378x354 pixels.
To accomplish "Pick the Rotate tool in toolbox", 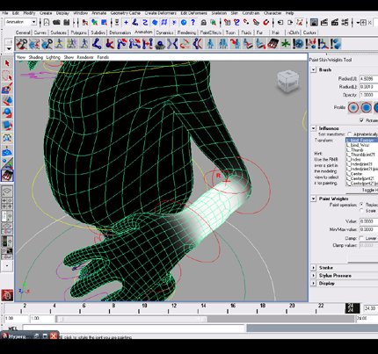I will (7, 112).
